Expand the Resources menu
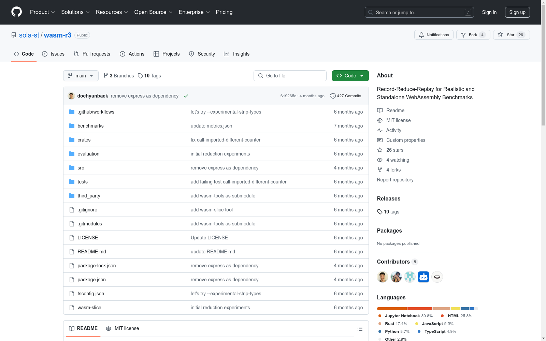Screen dimensions: 546x341 (x=112, y=12)
